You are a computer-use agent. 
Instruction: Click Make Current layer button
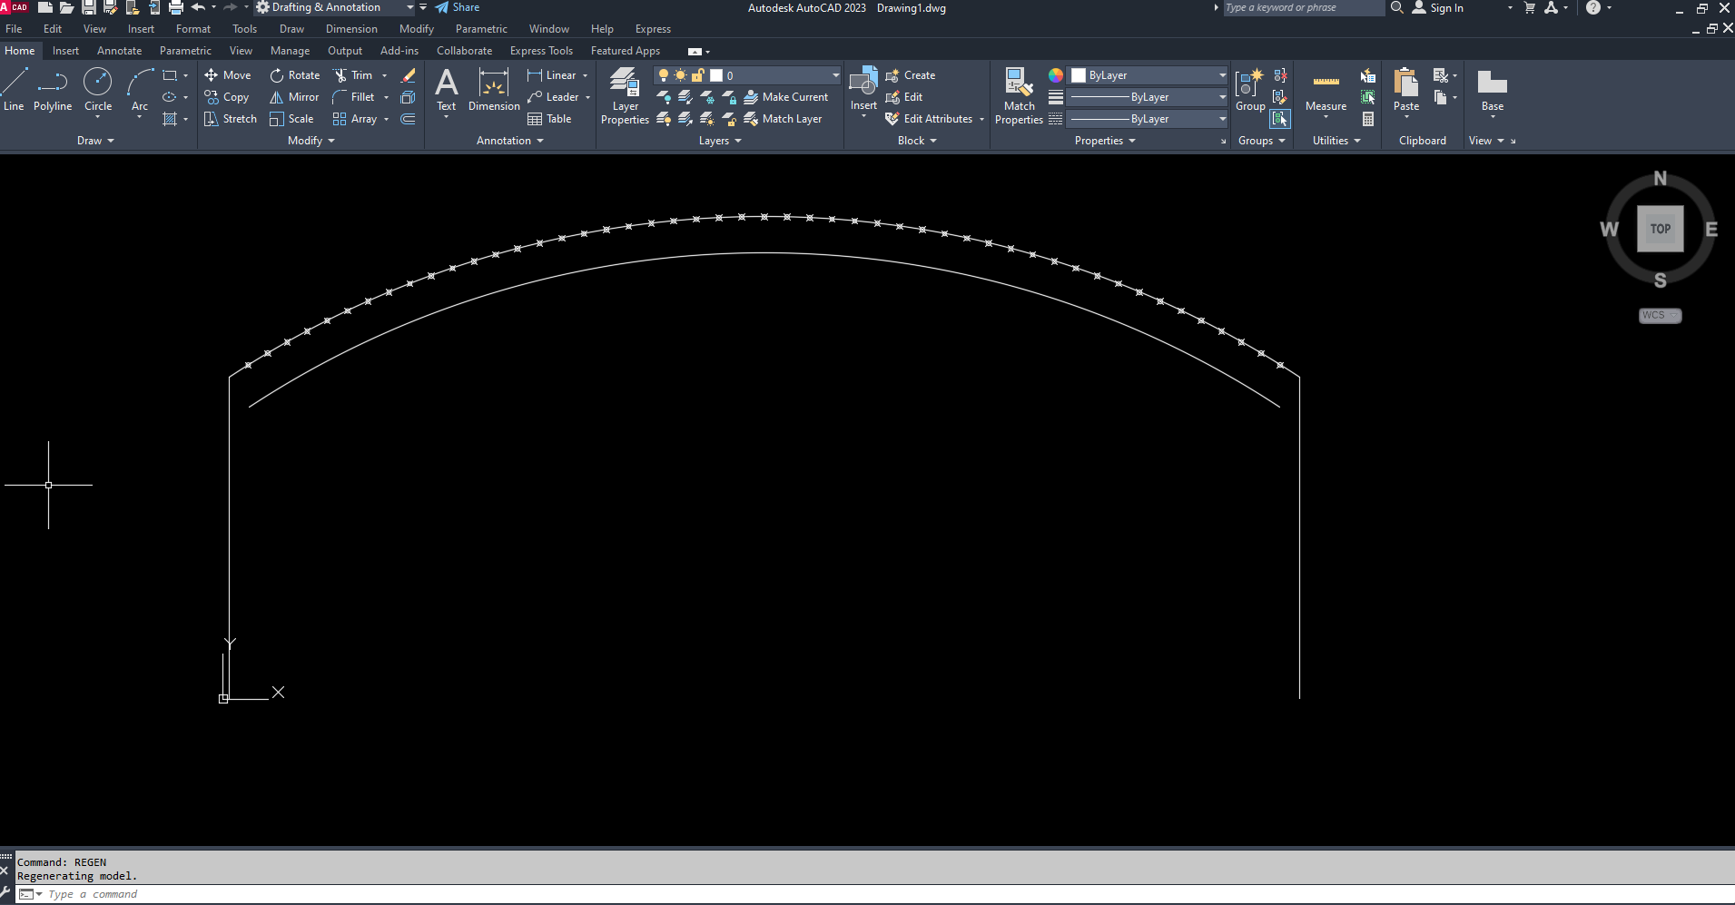(x=786, y=97)
